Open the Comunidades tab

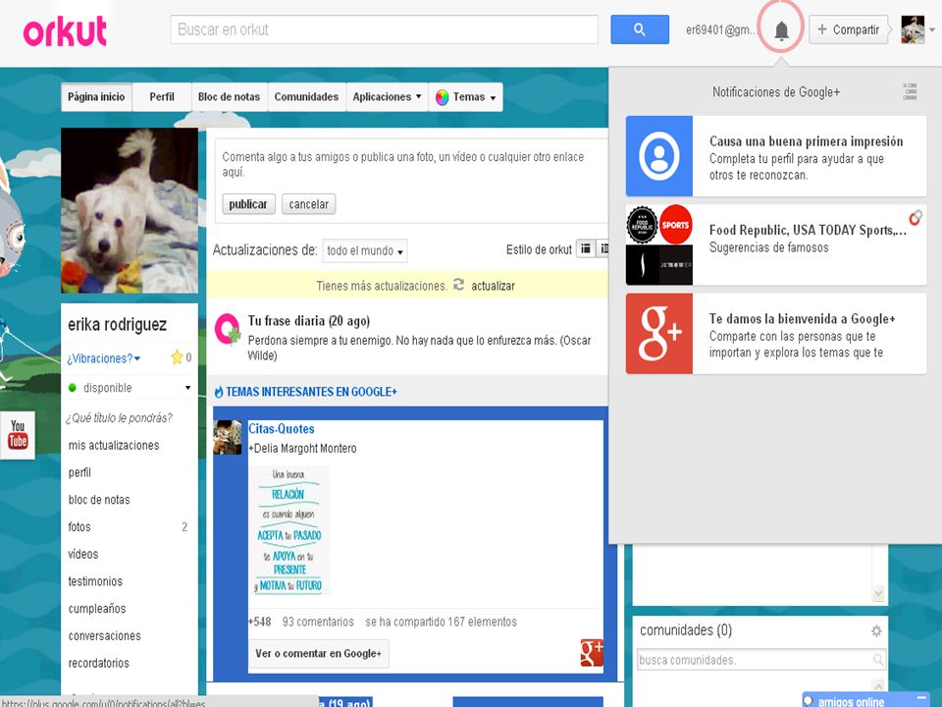(x=306, y=97)
